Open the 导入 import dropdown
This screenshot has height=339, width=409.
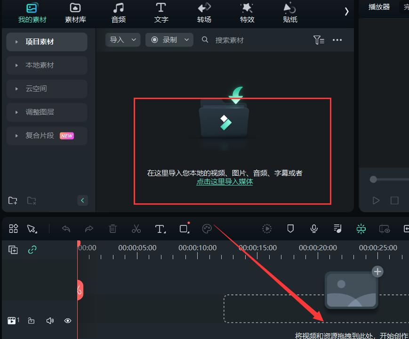[122, 40]
